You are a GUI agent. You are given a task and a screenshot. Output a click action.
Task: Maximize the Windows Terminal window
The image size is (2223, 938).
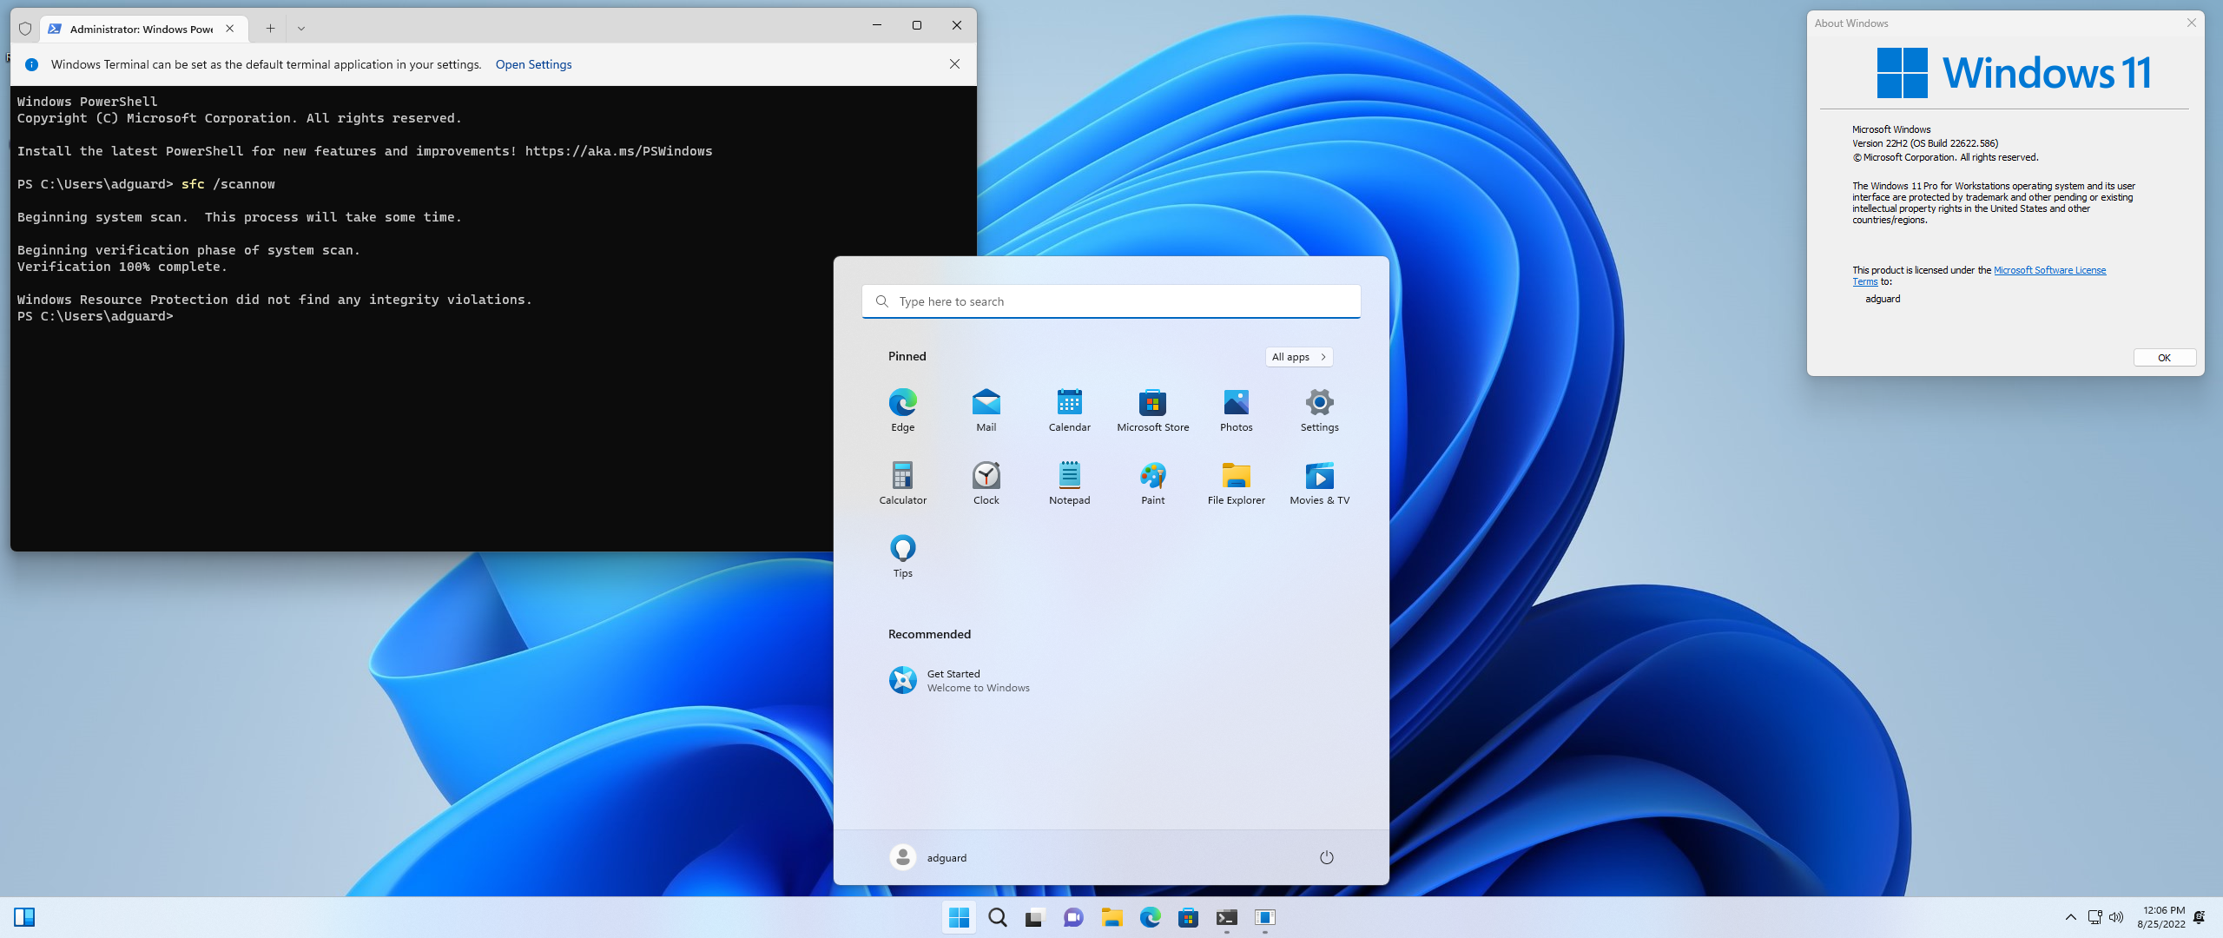click(916, 25)
